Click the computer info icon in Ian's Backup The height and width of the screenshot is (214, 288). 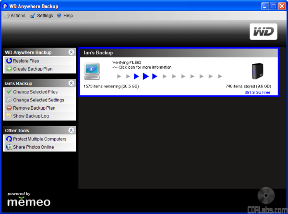coord(91,71)
